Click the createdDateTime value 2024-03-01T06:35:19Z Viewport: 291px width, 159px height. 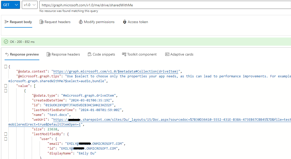point(91,100)
